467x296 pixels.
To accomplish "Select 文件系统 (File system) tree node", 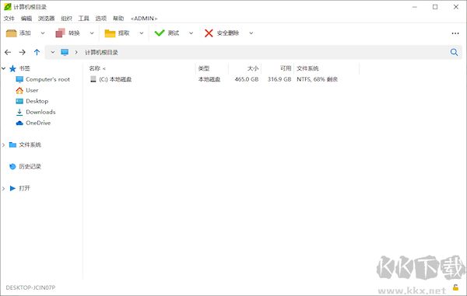I will coord(30,145).
